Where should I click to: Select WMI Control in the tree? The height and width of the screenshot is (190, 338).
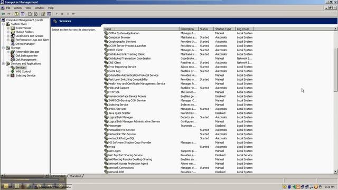coord(23,72)
